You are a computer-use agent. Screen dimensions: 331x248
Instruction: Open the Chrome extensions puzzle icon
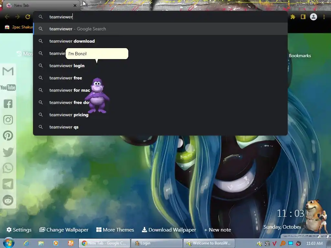[293, 17]
